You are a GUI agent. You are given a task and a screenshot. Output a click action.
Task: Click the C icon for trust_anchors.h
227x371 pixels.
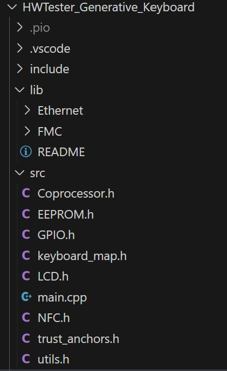[x=26, y=338]
